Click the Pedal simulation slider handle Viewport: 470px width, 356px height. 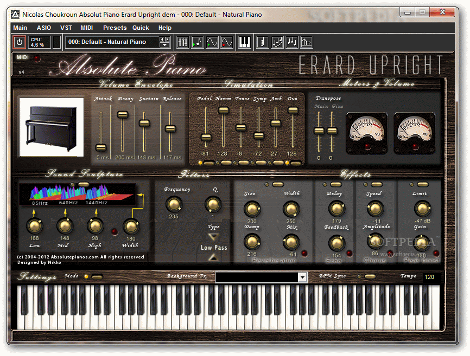click(206, 137)
